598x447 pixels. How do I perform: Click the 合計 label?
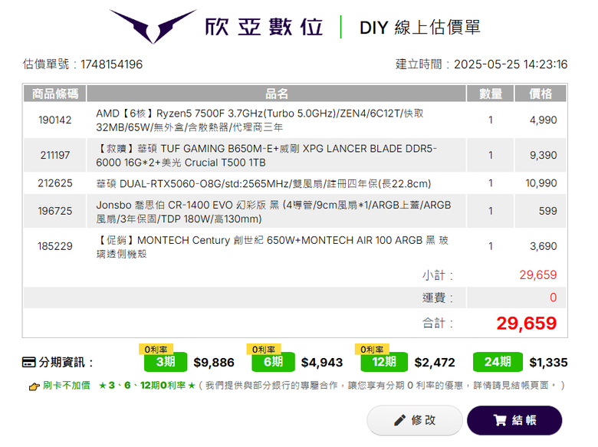(x=438, y=324)
